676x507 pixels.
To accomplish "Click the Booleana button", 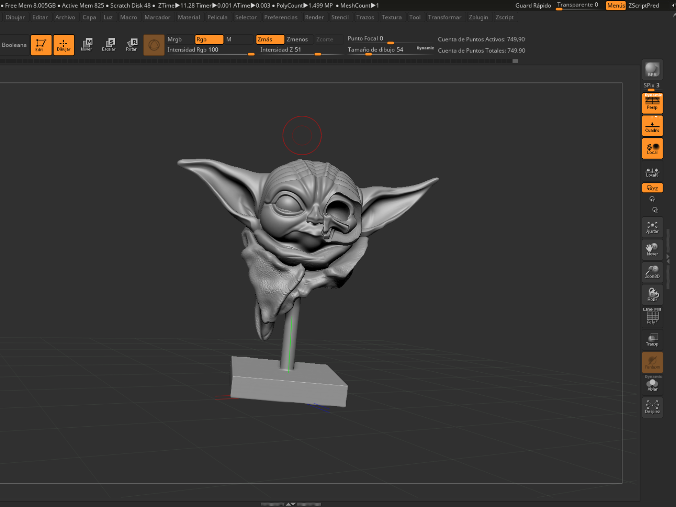I will pyautogui.click(x=14, y=45).
